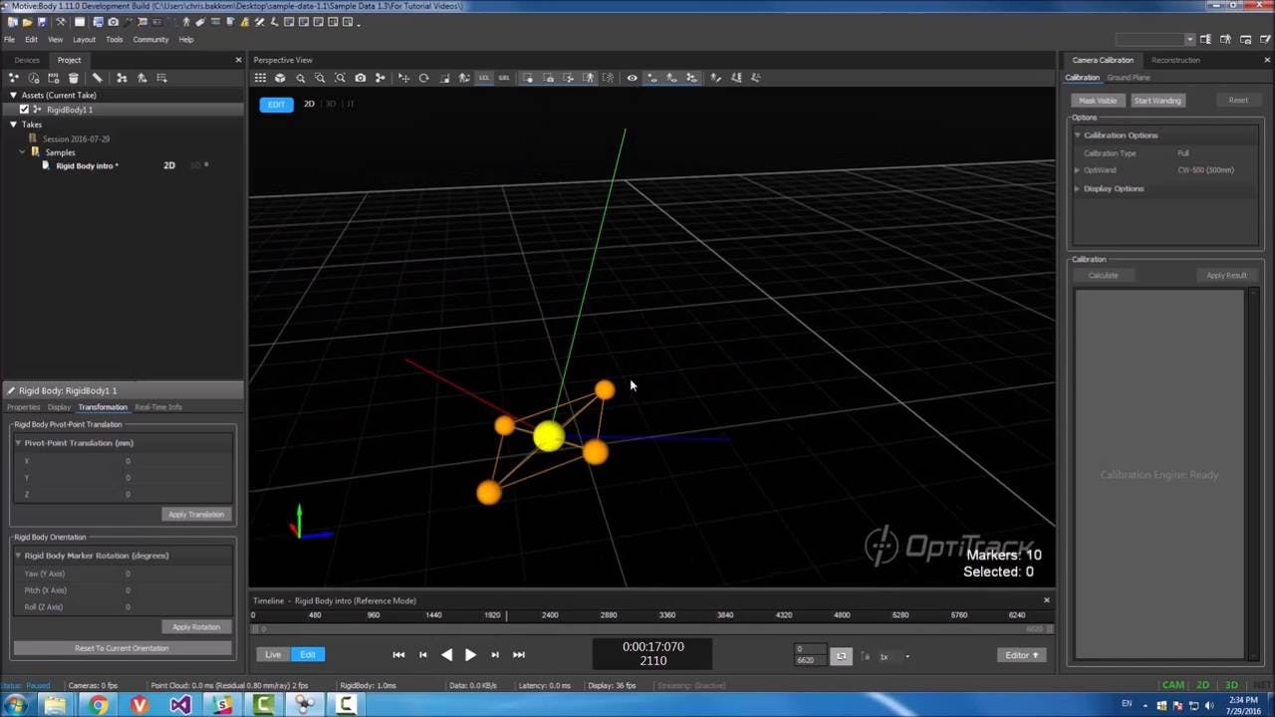Switch timeline to Live mode
The width and height of the screenshot is (1275, 717).
coord(273,654)
